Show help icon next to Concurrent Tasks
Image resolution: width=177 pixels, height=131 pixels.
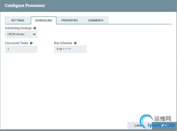[x=31, y=43]
